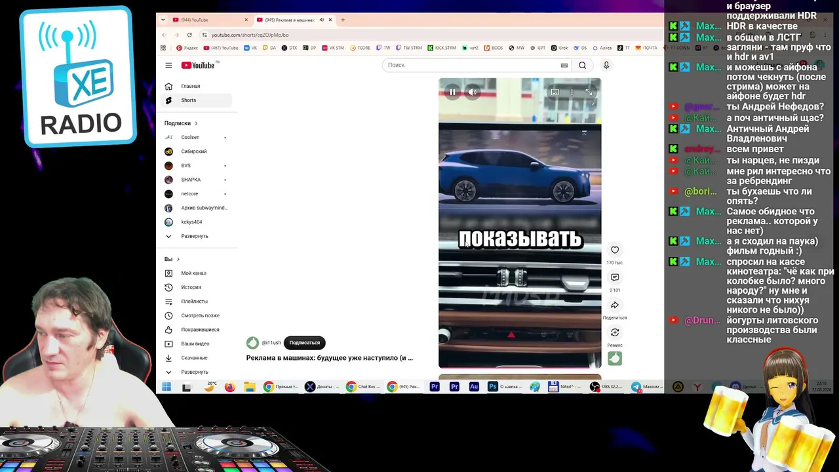Mute the '(945) Реклама в машинах' tab audio
The image size is (839, 472).
point(322,20)
